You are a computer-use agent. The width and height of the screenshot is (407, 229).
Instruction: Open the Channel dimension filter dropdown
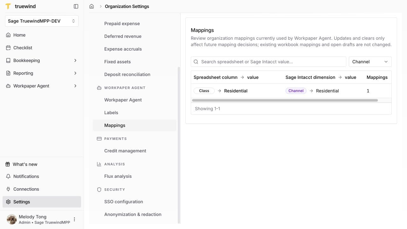click(370, 62)
